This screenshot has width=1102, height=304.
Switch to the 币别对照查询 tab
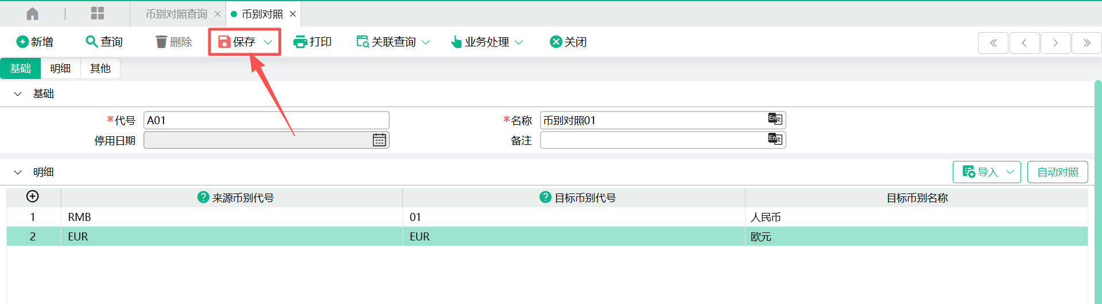coord(176,14)
